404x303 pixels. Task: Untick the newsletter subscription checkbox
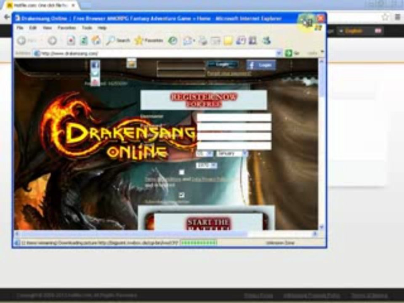182,195
